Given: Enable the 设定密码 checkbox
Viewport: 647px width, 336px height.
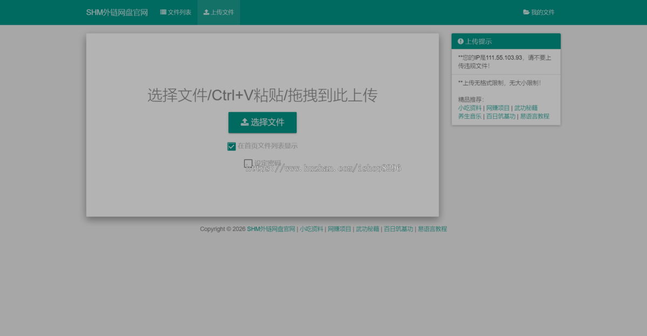Looking at the screenshot, I should coord(248,163).
